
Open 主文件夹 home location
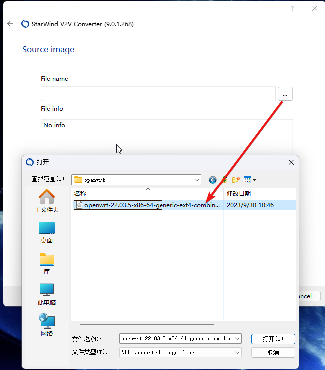(x=47, y=201)
